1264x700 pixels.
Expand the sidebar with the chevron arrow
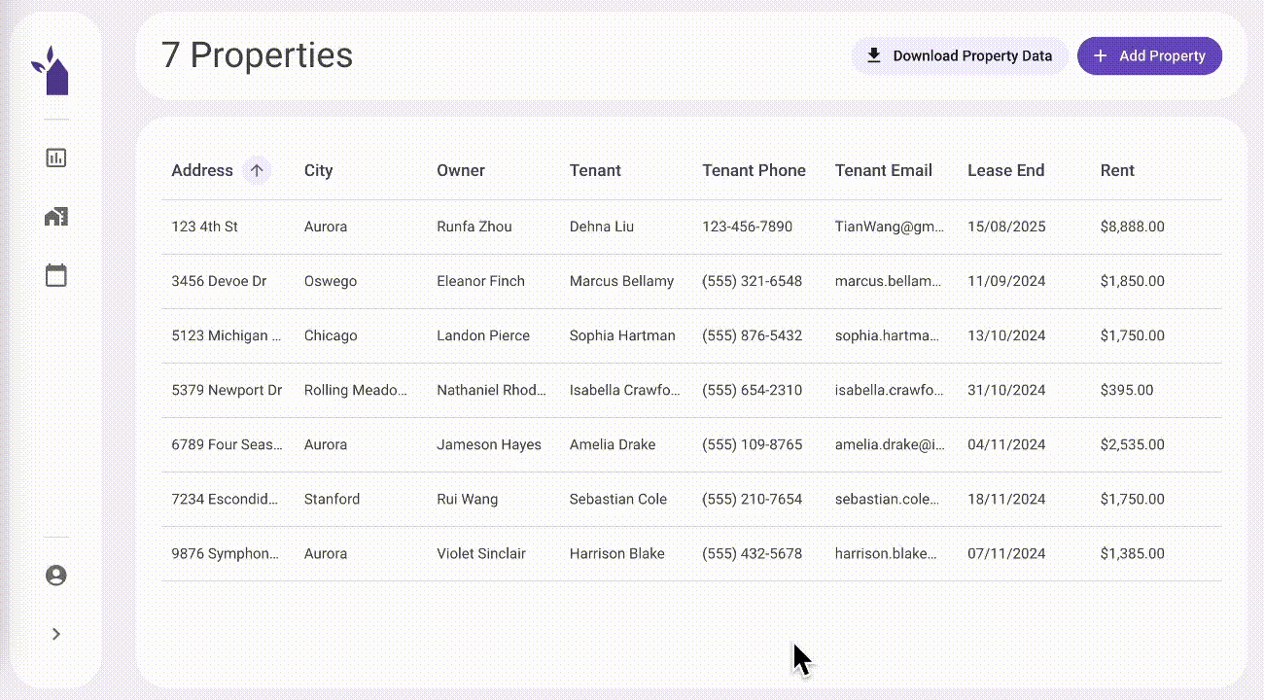[x=56, y=634]
